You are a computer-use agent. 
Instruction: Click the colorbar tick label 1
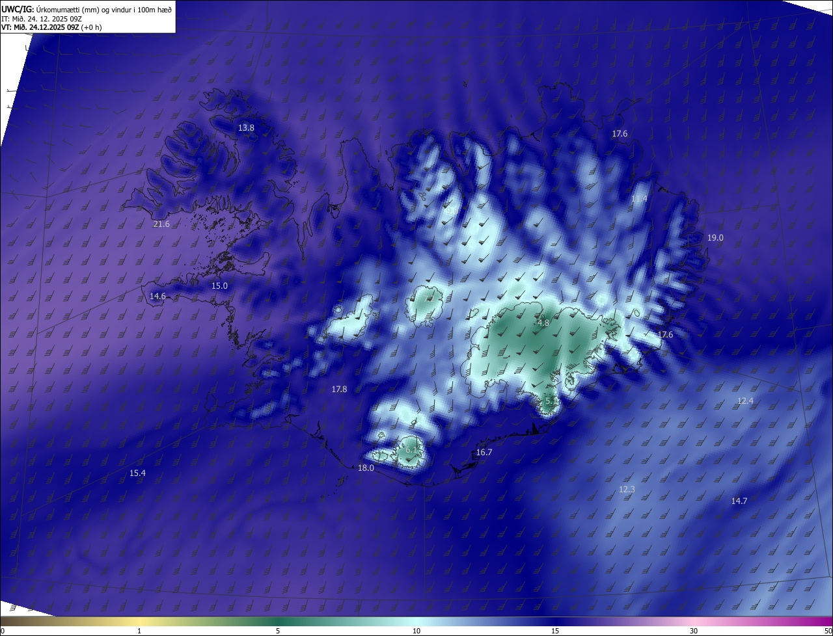coord(139,631)
